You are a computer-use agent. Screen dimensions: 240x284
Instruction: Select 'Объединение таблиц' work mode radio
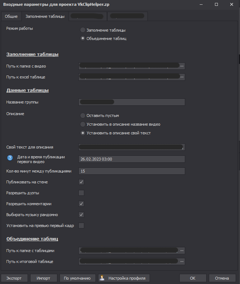coord(83,38)
